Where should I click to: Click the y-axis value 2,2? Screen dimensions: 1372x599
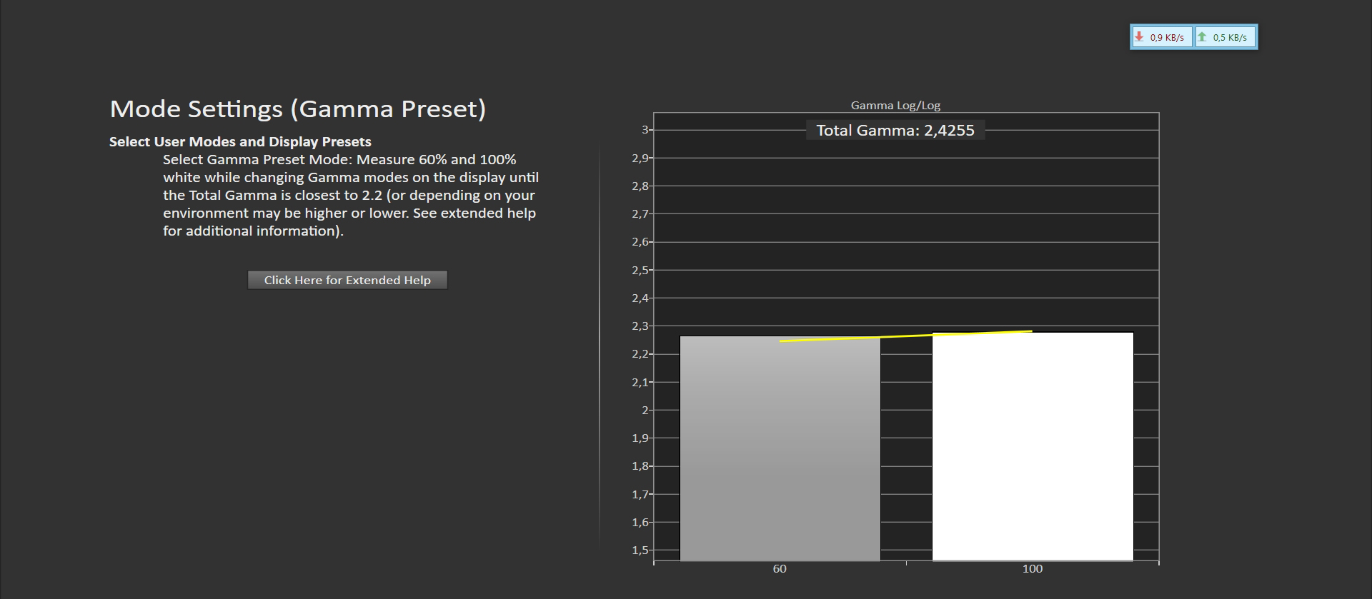(x=640, y=354)
